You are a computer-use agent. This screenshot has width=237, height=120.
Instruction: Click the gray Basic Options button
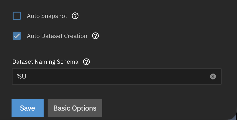coord(75,108)
